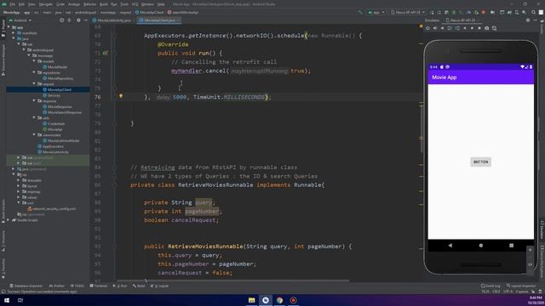This screenshot has height=306, width=545.
Task: Open the Build tool window button
Action: (139, 286)
